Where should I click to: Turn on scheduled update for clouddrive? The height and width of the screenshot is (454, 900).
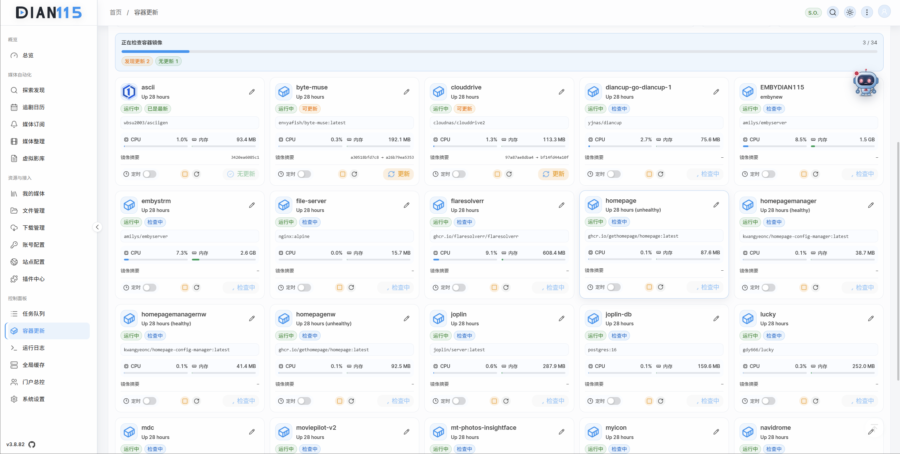[x=459, y=174]
